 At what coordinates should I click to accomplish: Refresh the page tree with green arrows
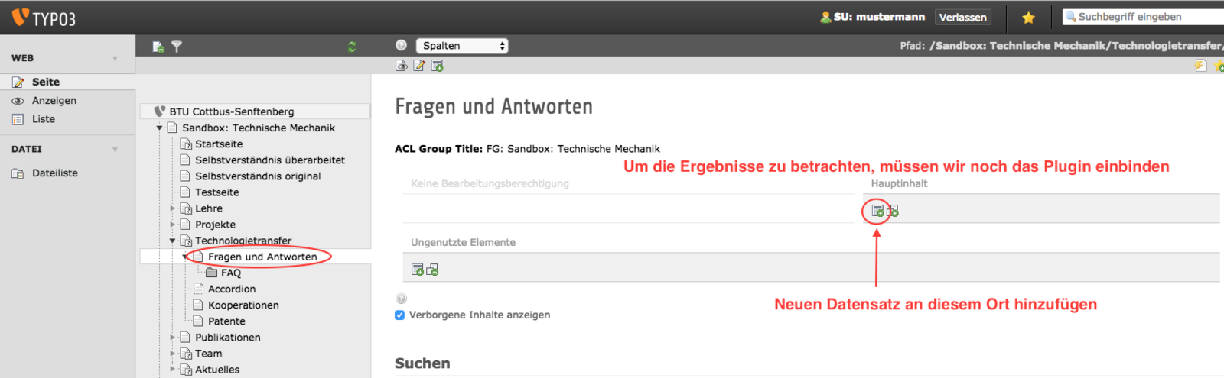coord(352,47)
